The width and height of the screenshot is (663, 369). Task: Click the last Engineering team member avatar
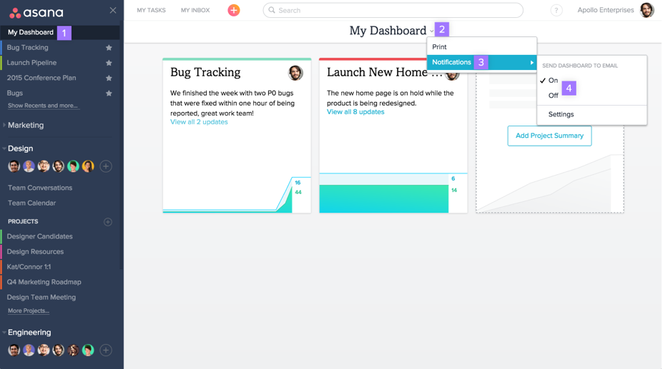pos(88,350)
